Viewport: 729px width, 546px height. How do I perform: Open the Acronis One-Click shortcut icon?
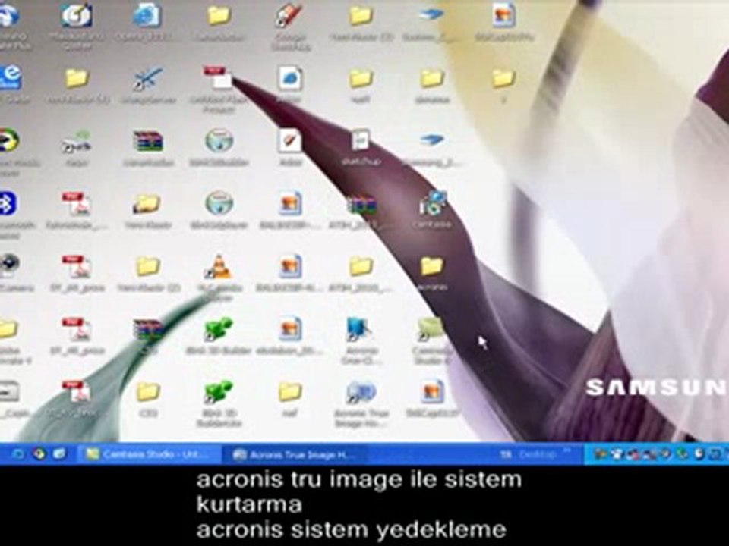tap(361, 329)
